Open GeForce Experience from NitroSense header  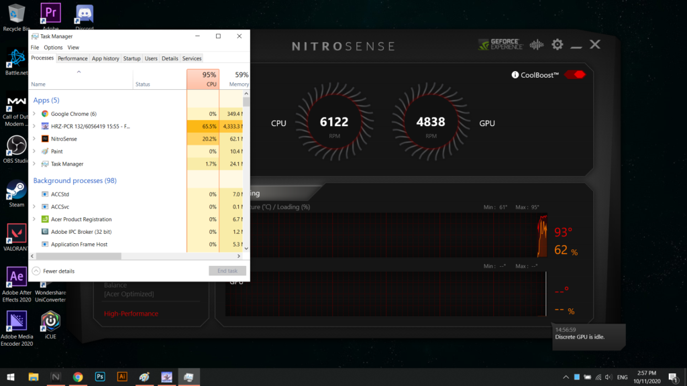[x=500, y=44]
